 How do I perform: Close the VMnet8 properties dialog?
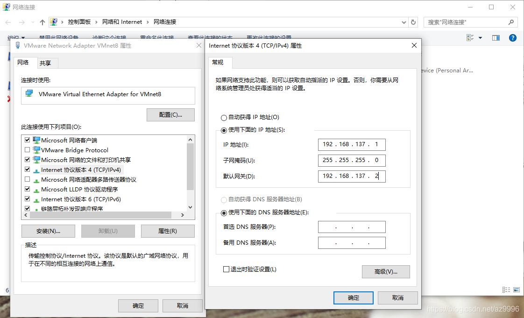198,45
